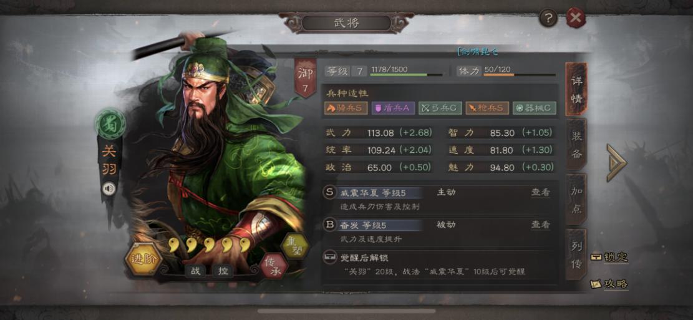This screenshot has height=320, width=693.
Task: Play Guan Yu voice with speaker icon
Action: (x=109, y=189)
